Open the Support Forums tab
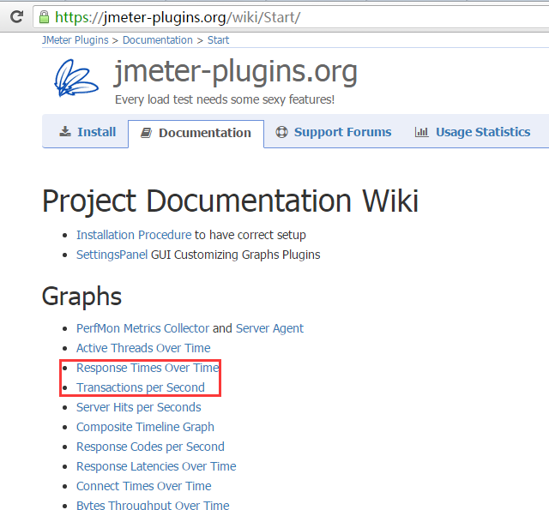549x510 pixels. (334, 132)
